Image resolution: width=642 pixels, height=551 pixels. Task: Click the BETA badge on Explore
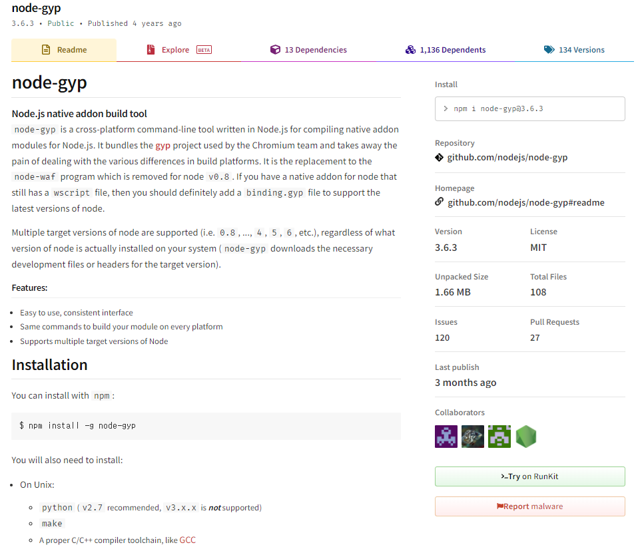[x=204, y=50]
